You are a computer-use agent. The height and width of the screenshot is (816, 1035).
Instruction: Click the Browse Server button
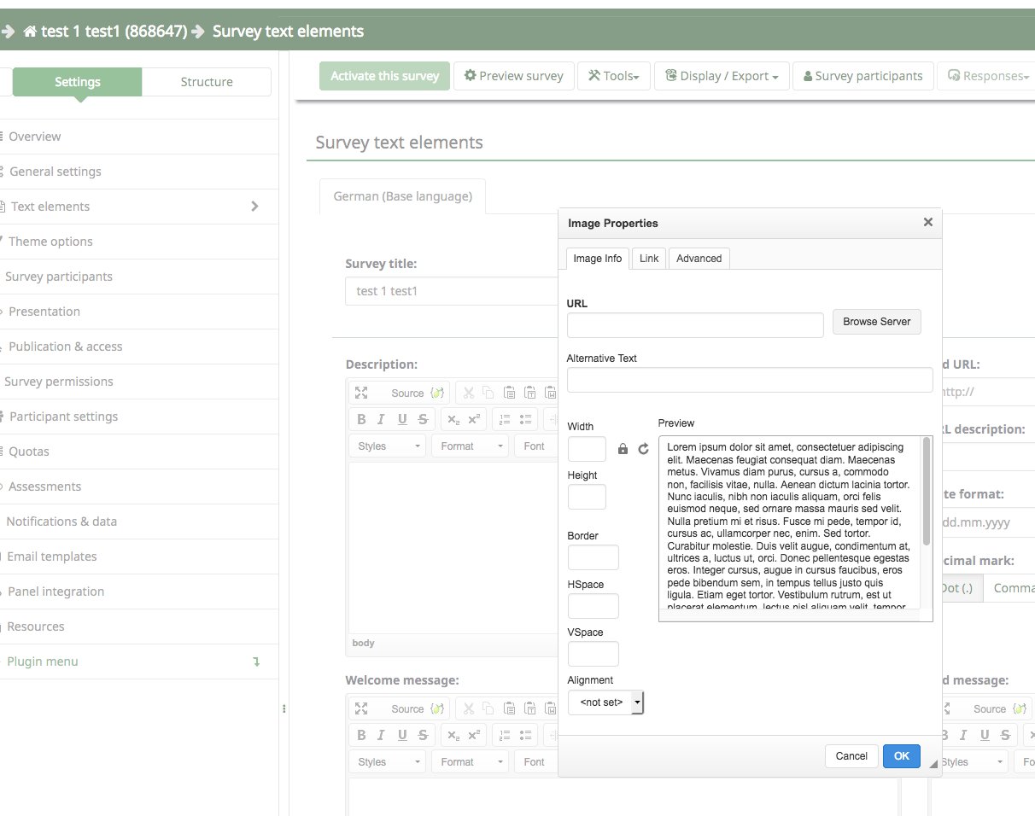(876, 322)
